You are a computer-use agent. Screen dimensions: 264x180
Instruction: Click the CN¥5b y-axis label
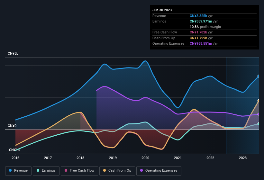pyautogui.click(x=13, y=53)
